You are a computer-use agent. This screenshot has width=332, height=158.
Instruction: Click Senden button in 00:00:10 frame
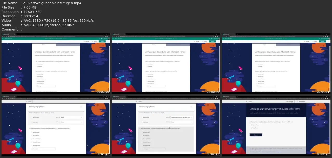pyautogui.click(x=102, y=41)
